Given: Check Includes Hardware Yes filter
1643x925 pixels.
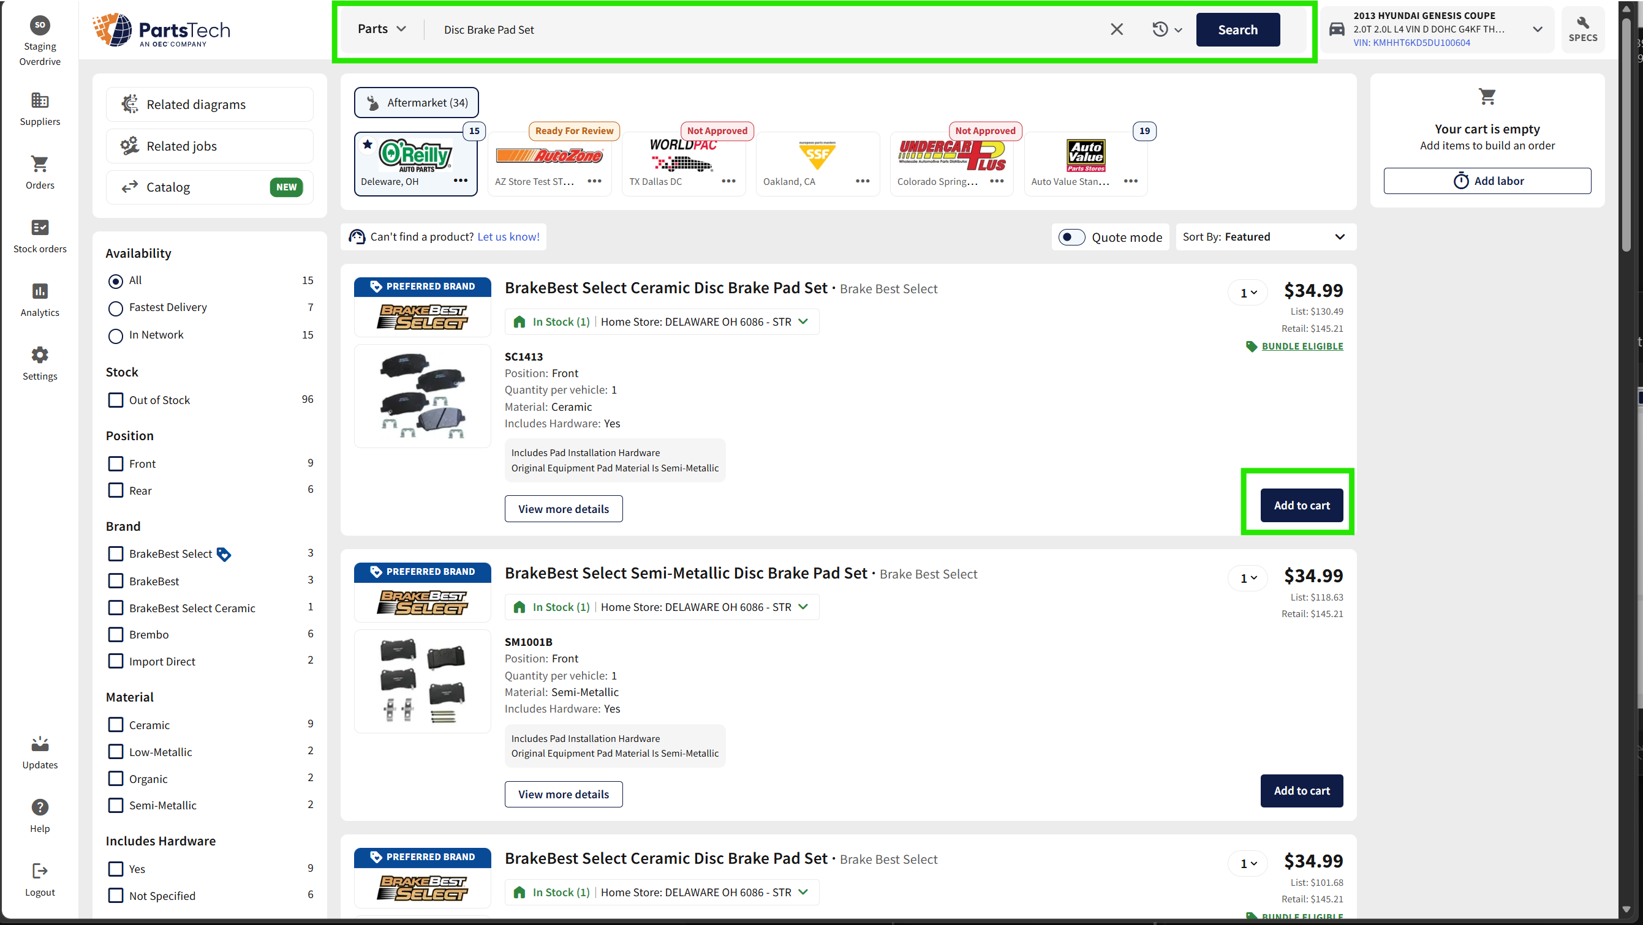Looking at the screenshot, I should click(x=115, y=869).
